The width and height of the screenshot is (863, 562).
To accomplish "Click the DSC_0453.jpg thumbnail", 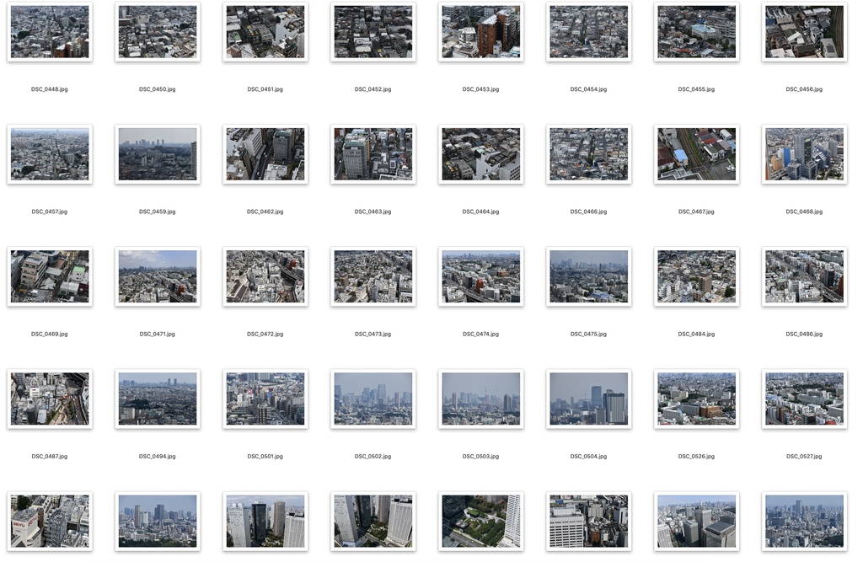I will point(480,32).
